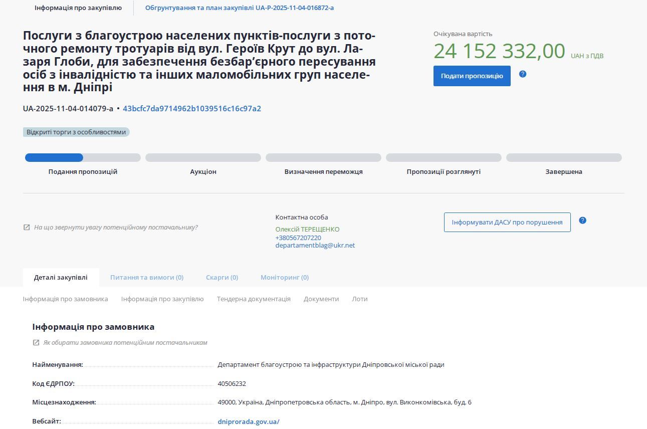
Task: Click the external-link icon before supplier advice text
Action: [26, 227]
